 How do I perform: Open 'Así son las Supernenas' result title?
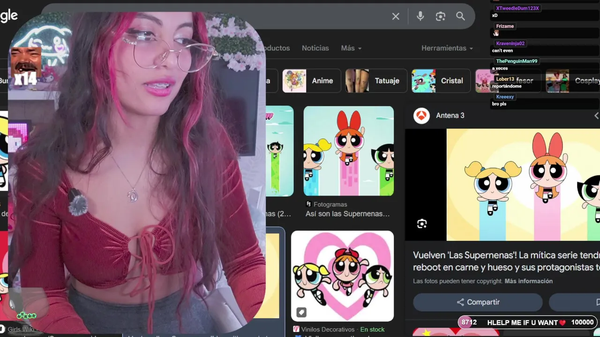point(348,214)
